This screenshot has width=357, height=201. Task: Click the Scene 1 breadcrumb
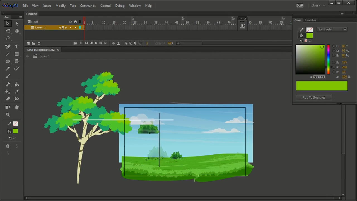coord(45,56)
